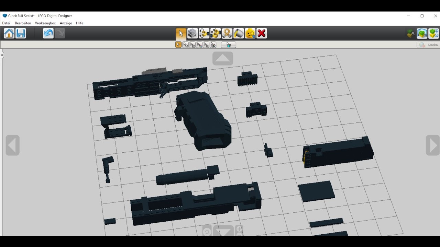Choose the connected bricks selection sub-tool

point(192,45)
